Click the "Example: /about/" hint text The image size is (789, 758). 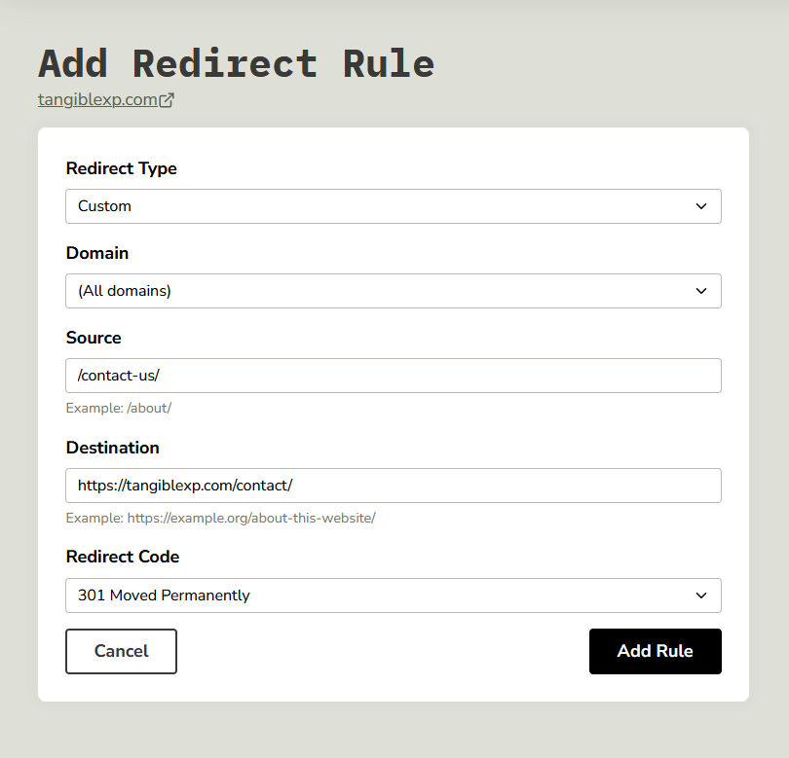(x=118, y=408)
